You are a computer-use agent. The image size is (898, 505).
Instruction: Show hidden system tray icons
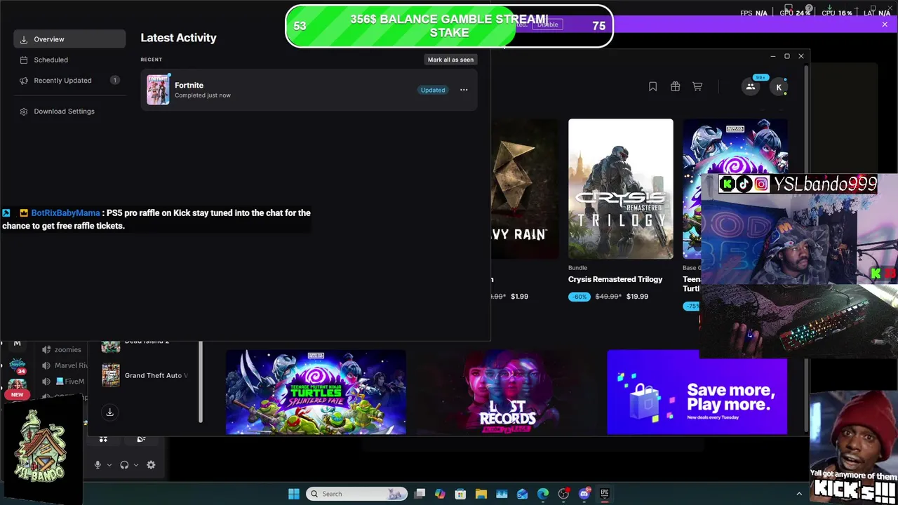point(798,494)
